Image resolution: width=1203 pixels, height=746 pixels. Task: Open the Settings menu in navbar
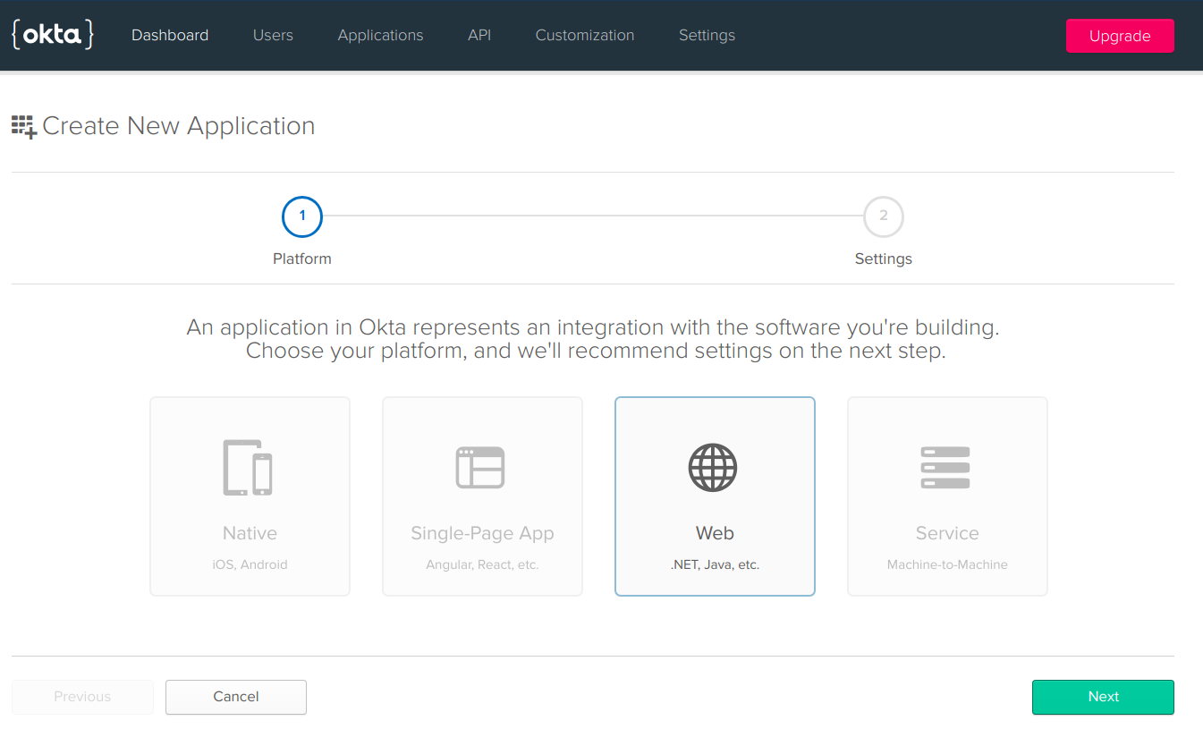tap(707, 35)
